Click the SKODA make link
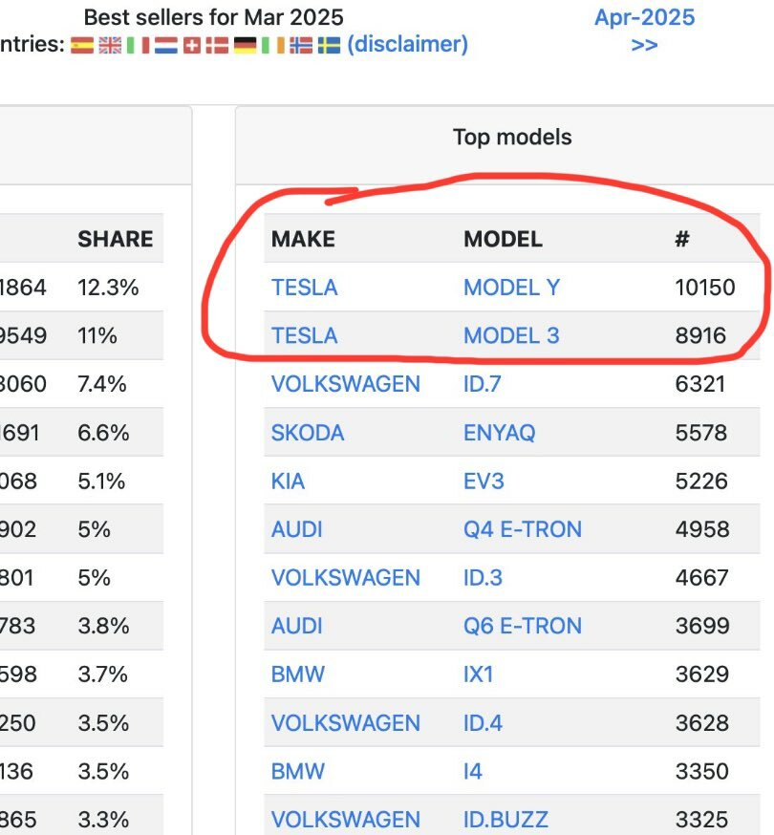This screenshot has width=774, height=835. tap(308, 433)
